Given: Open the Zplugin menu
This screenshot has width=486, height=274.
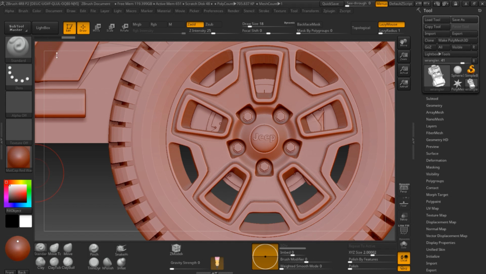Looking at the screenshot, I should [329, 11].
